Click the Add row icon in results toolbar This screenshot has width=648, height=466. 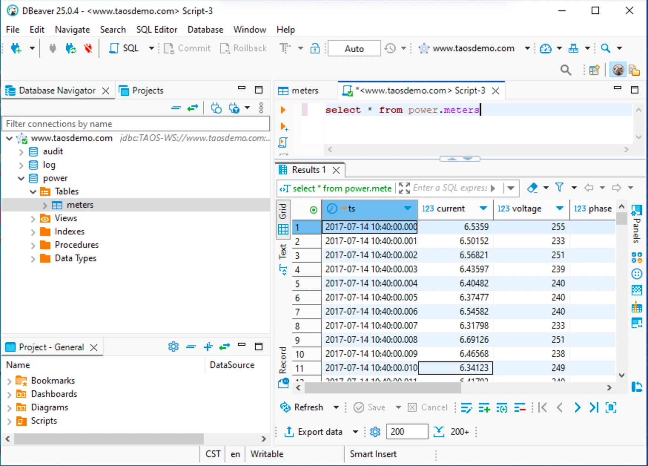pos(484,408)
